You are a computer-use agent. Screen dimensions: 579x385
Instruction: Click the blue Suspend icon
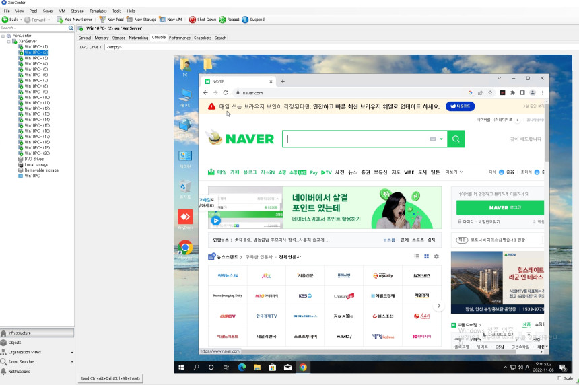point(245,20)
